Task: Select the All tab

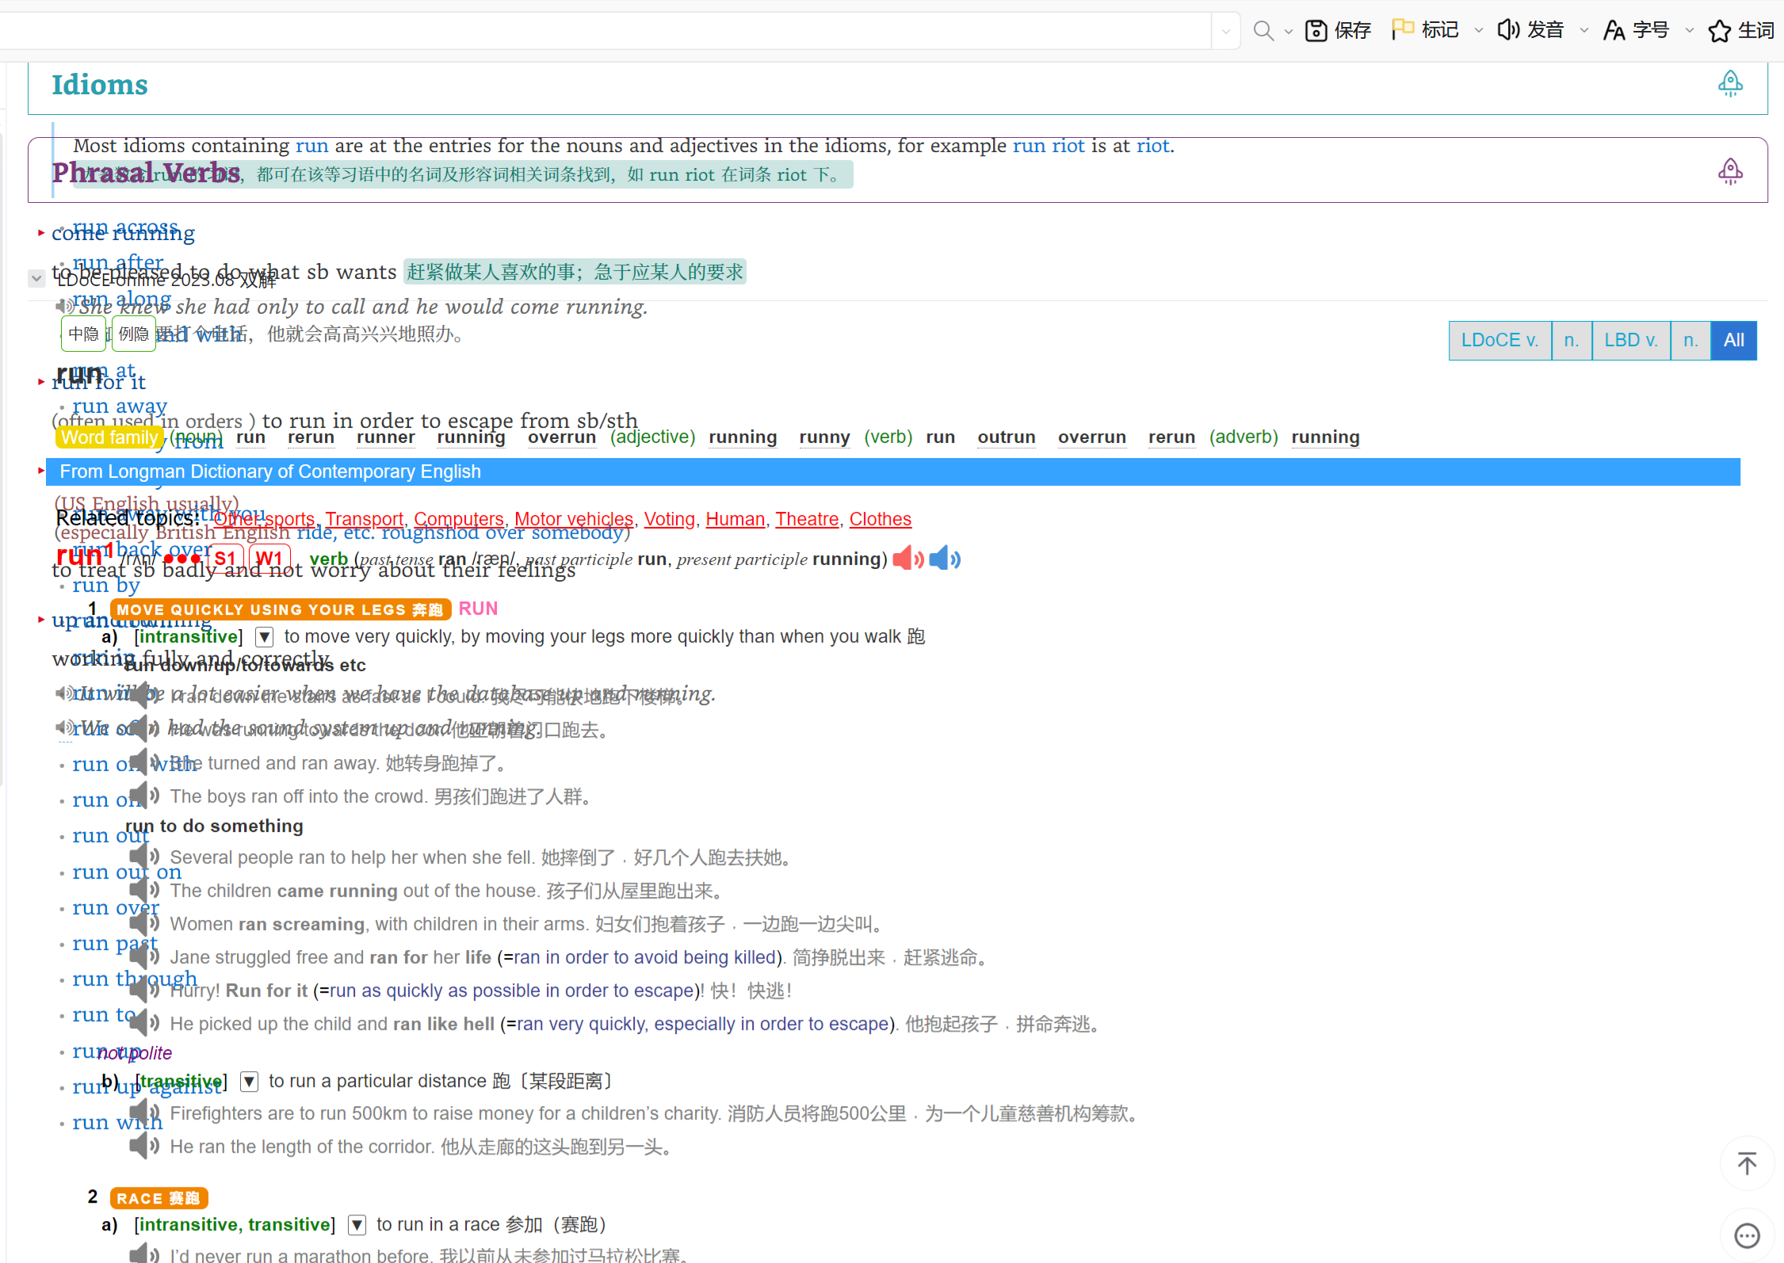Action: [1733, 341]
